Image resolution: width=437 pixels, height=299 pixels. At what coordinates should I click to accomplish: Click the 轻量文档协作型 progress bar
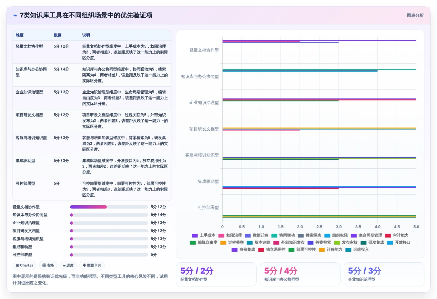click(x=109, y=207)
